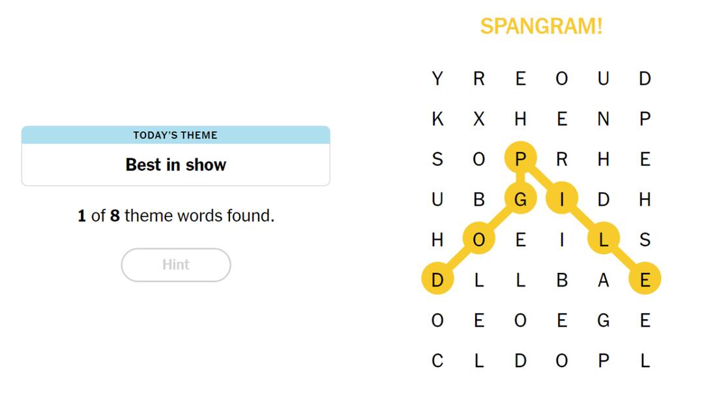Select the theme card reading Best in show
Image resolution: width=704 pixels, height=396 pixels.
175,165
